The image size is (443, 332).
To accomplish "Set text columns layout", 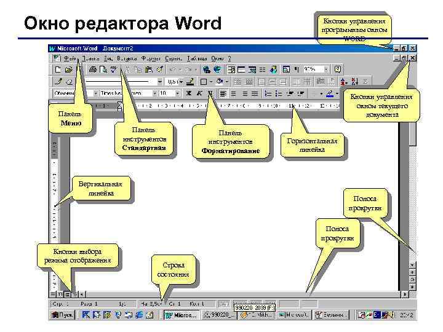I will point(263,69).
